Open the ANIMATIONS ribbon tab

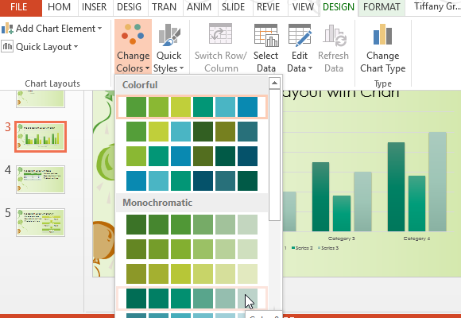(x=199, y=7)
